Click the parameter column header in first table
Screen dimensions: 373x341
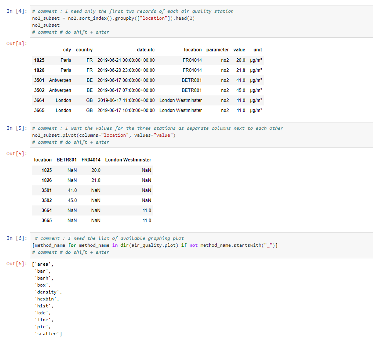click(217, 50)
